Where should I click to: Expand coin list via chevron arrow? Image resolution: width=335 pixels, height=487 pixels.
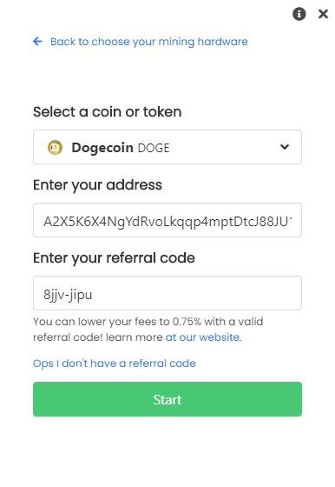285,147
